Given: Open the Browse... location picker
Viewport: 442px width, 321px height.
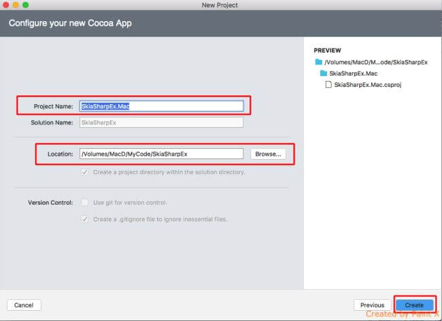Looking at the screenshot, I should coord(268,154).
